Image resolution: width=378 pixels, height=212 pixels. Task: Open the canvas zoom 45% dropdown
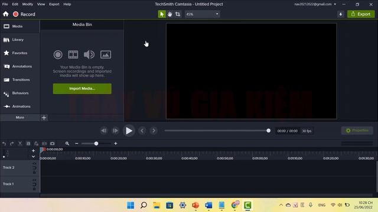[202, 14]
